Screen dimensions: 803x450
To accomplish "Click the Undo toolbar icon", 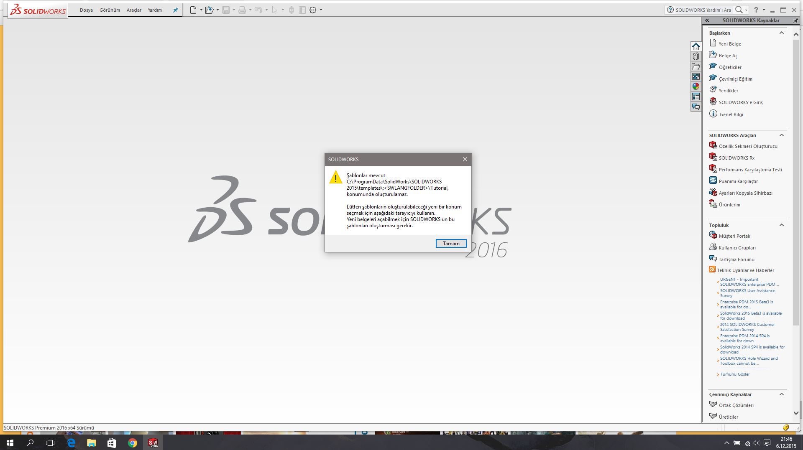I will (258, 10).
